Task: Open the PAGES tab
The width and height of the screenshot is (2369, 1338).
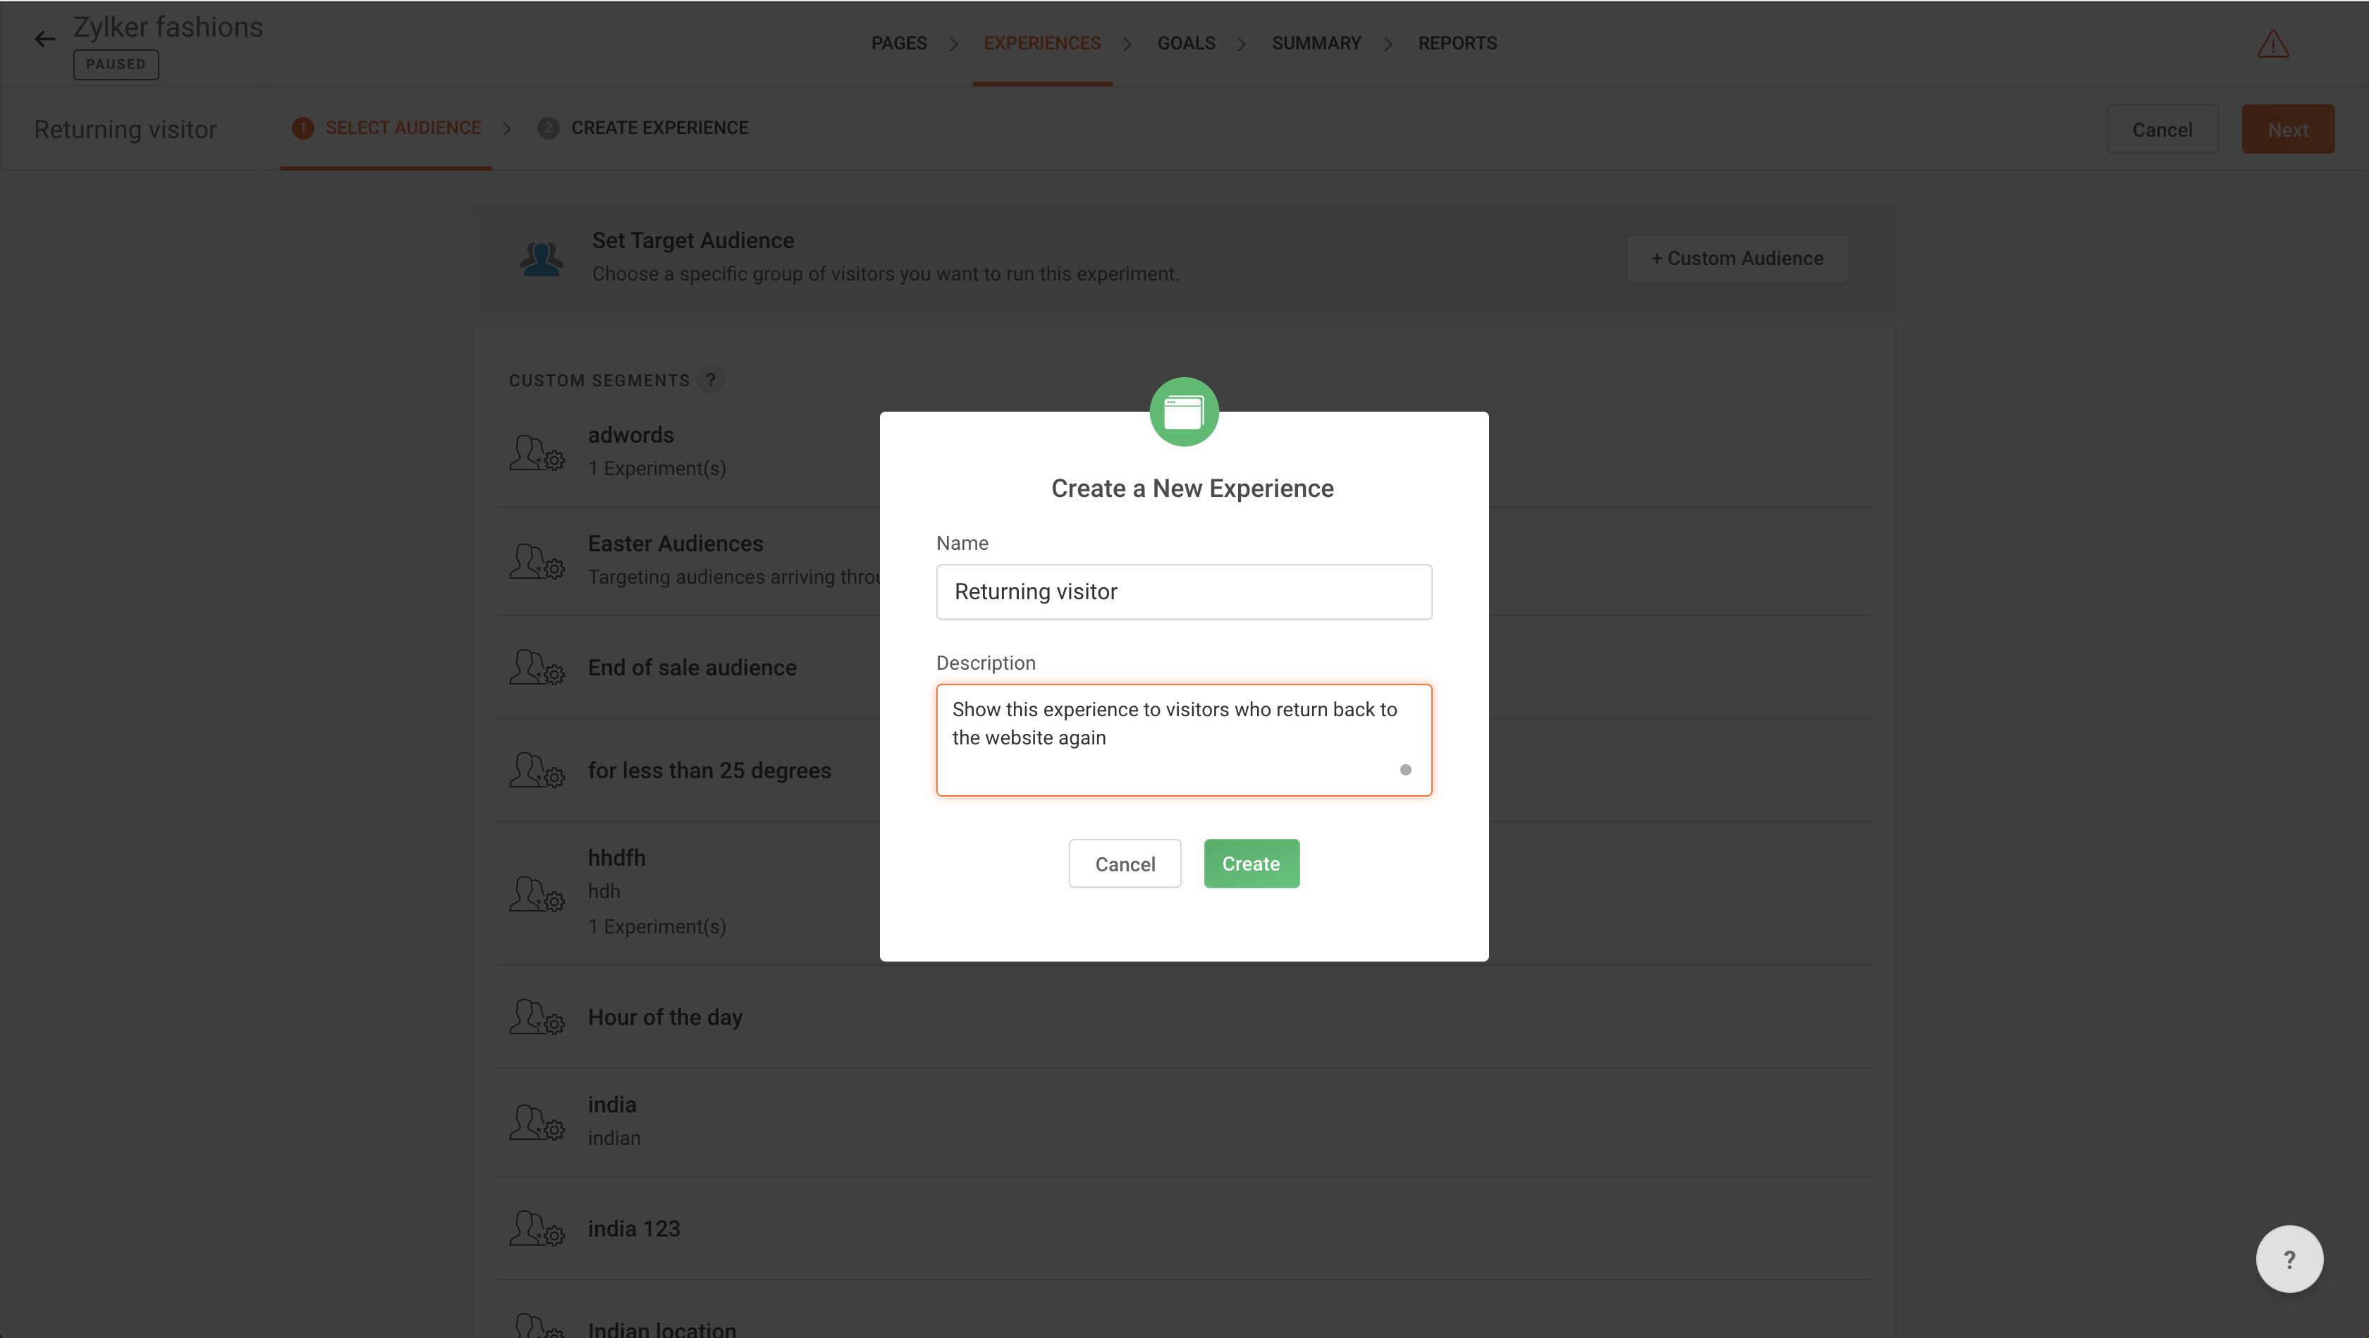Action: coord(898,43)
